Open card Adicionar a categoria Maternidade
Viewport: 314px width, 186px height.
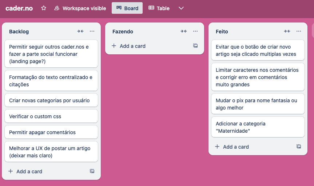click(258, 127)
